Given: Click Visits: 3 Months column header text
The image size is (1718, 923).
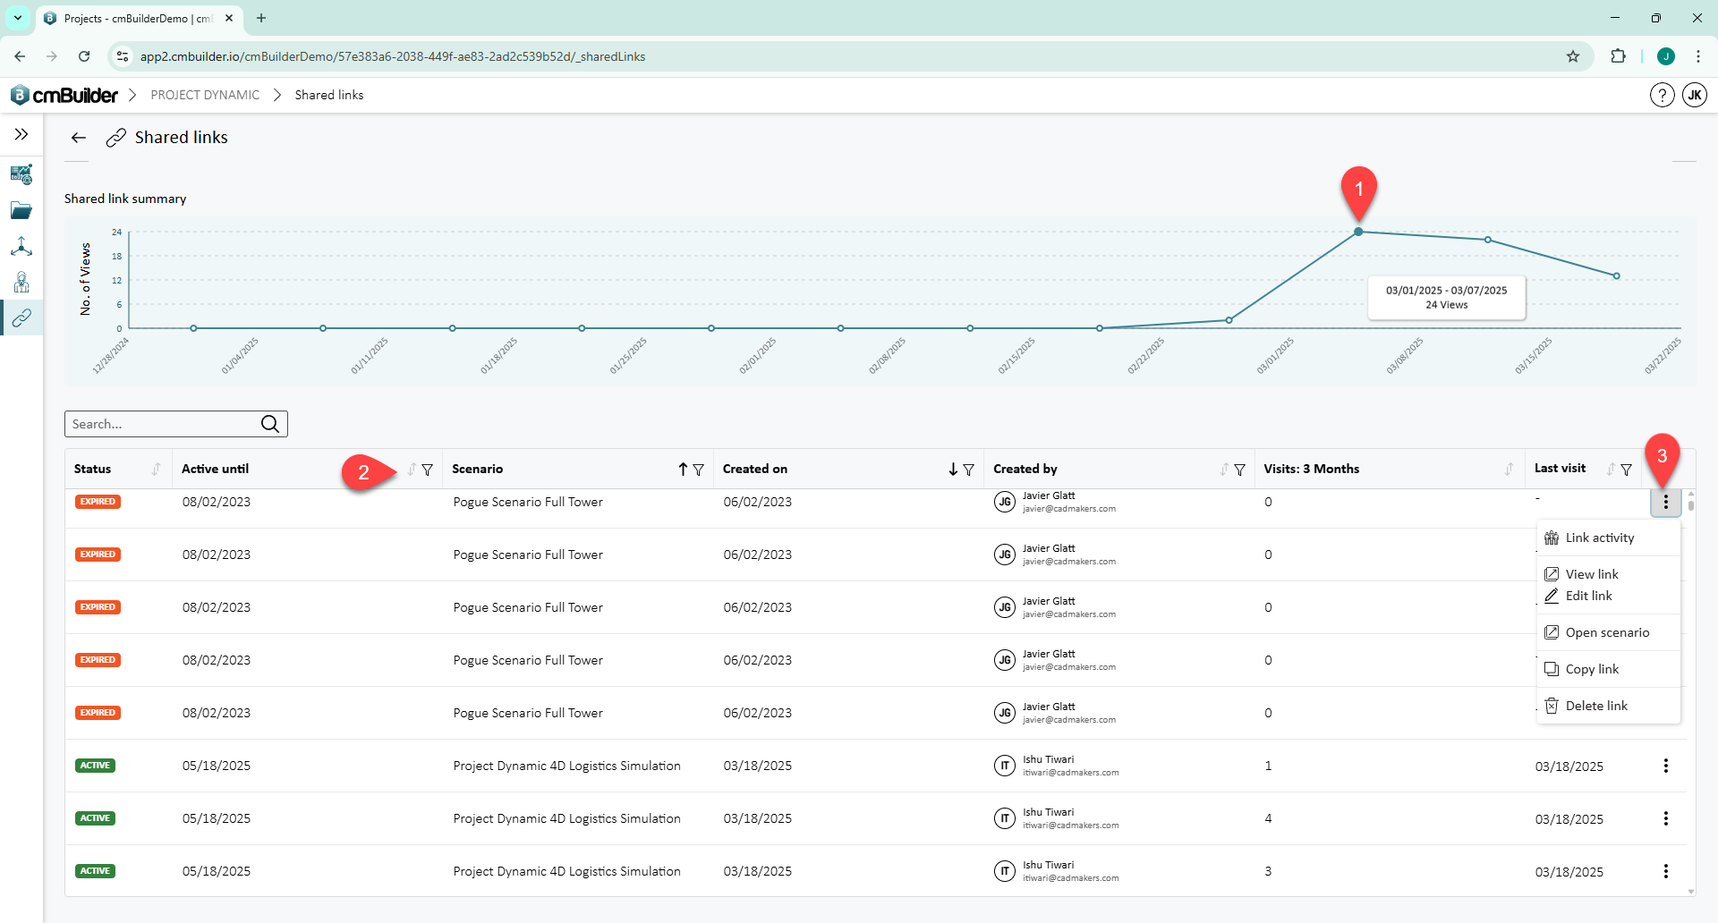Looking at the screenshot, I should pos(1312,469).
